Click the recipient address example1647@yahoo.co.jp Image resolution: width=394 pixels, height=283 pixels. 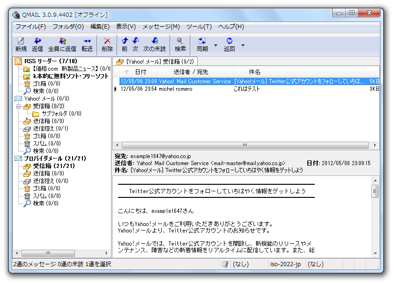click(160, 156)
